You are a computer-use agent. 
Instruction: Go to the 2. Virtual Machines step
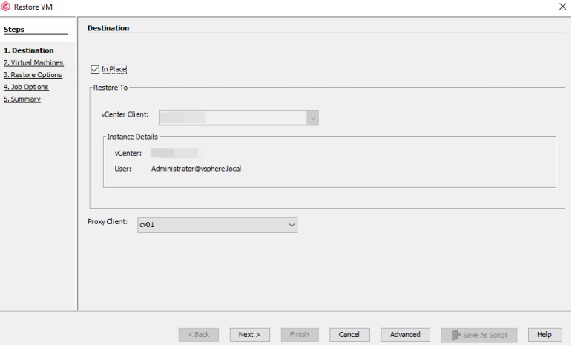click(x=33, y=63)
